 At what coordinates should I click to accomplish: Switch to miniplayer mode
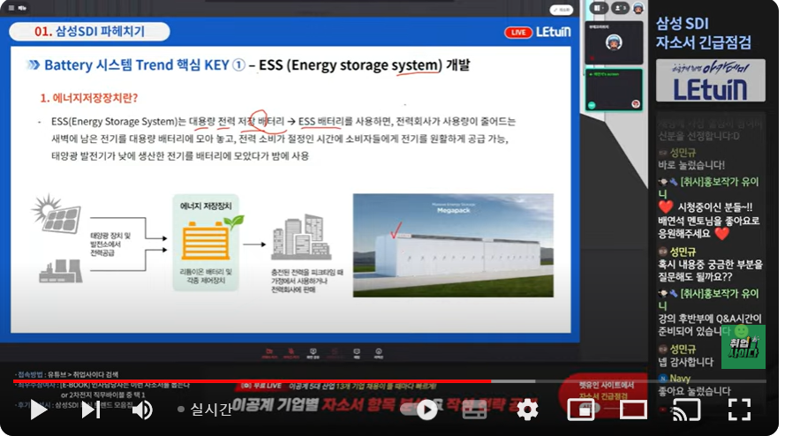click(581, 410)
